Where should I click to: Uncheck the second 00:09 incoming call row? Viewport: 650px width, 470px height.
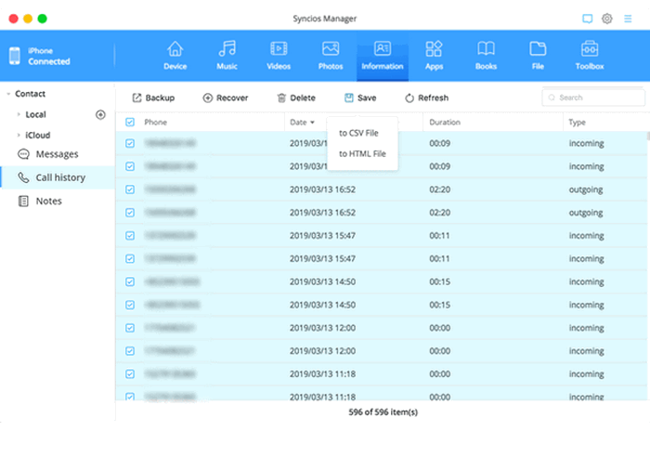point(130,167)
